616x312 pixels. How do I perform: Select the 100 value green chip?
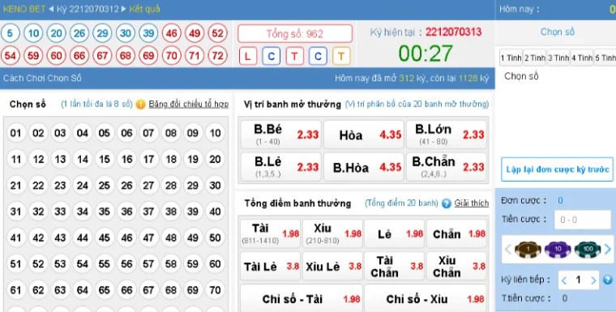(588, 249)
